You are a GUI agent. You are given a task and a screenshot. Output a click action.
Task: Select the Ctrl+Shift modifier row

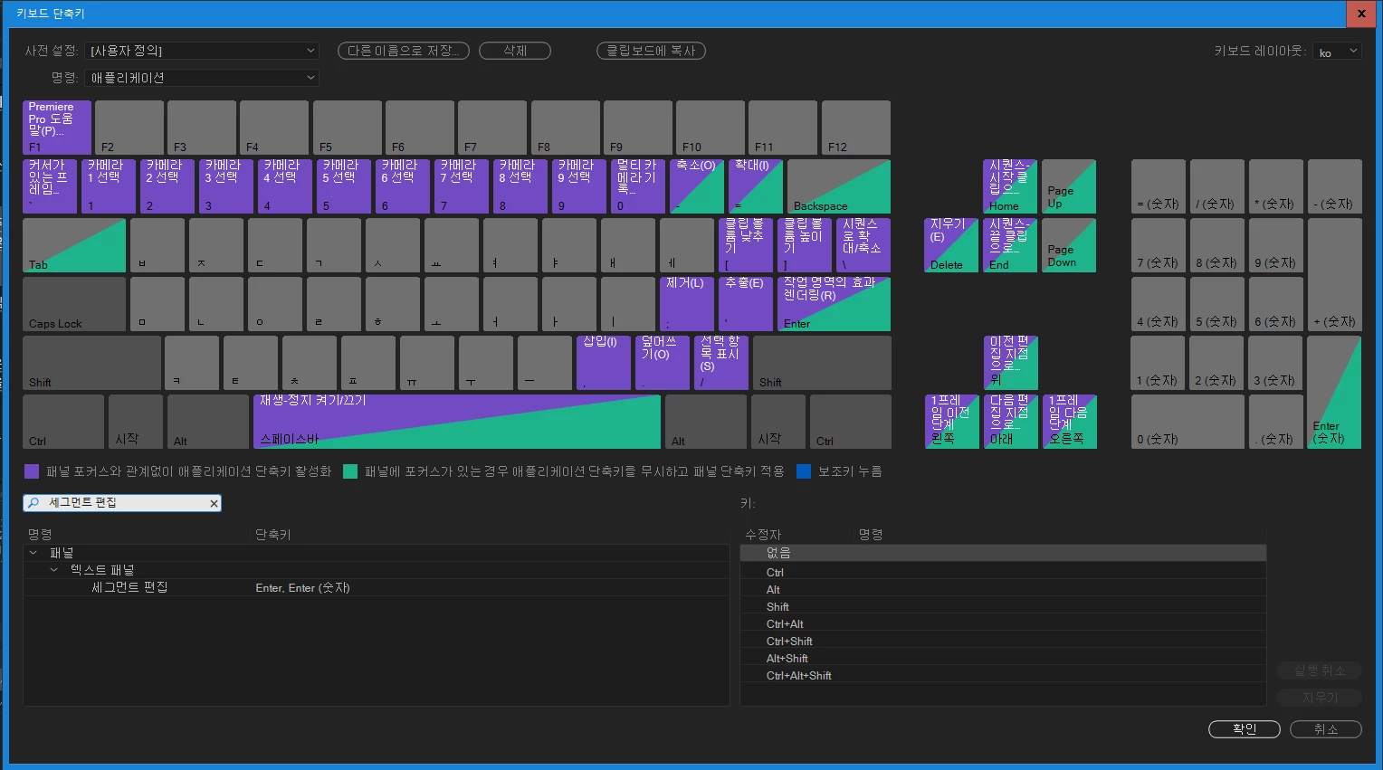click(x=1003, y=641)
